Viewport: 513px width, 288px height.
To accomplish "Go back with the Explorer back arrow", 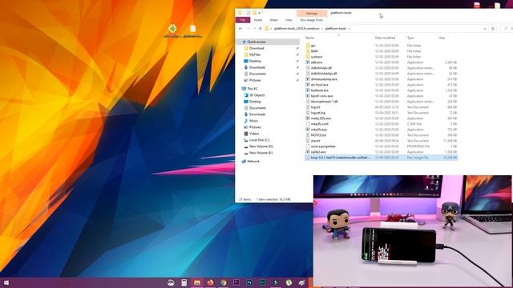I will click(x=240, y=29).
